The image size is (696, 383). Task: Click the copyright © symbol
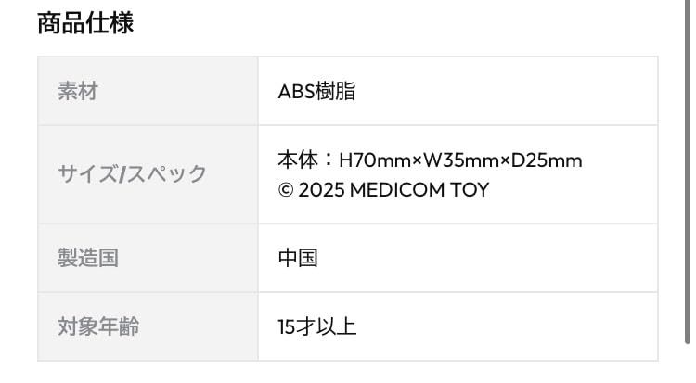pyautogui.click(x=286, y=190)
